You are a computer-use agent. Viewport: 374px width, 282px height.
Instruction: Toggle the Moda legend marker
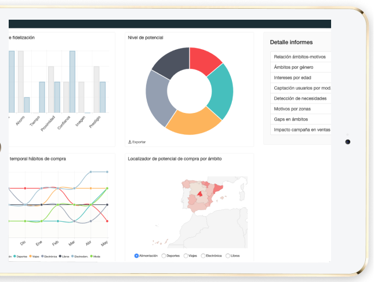point(92,255)
